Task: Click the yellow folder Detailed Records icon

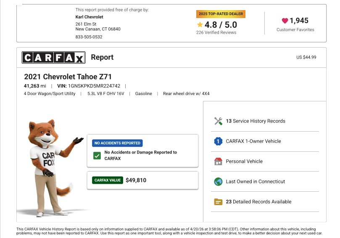Action: (x=218, y=202)
